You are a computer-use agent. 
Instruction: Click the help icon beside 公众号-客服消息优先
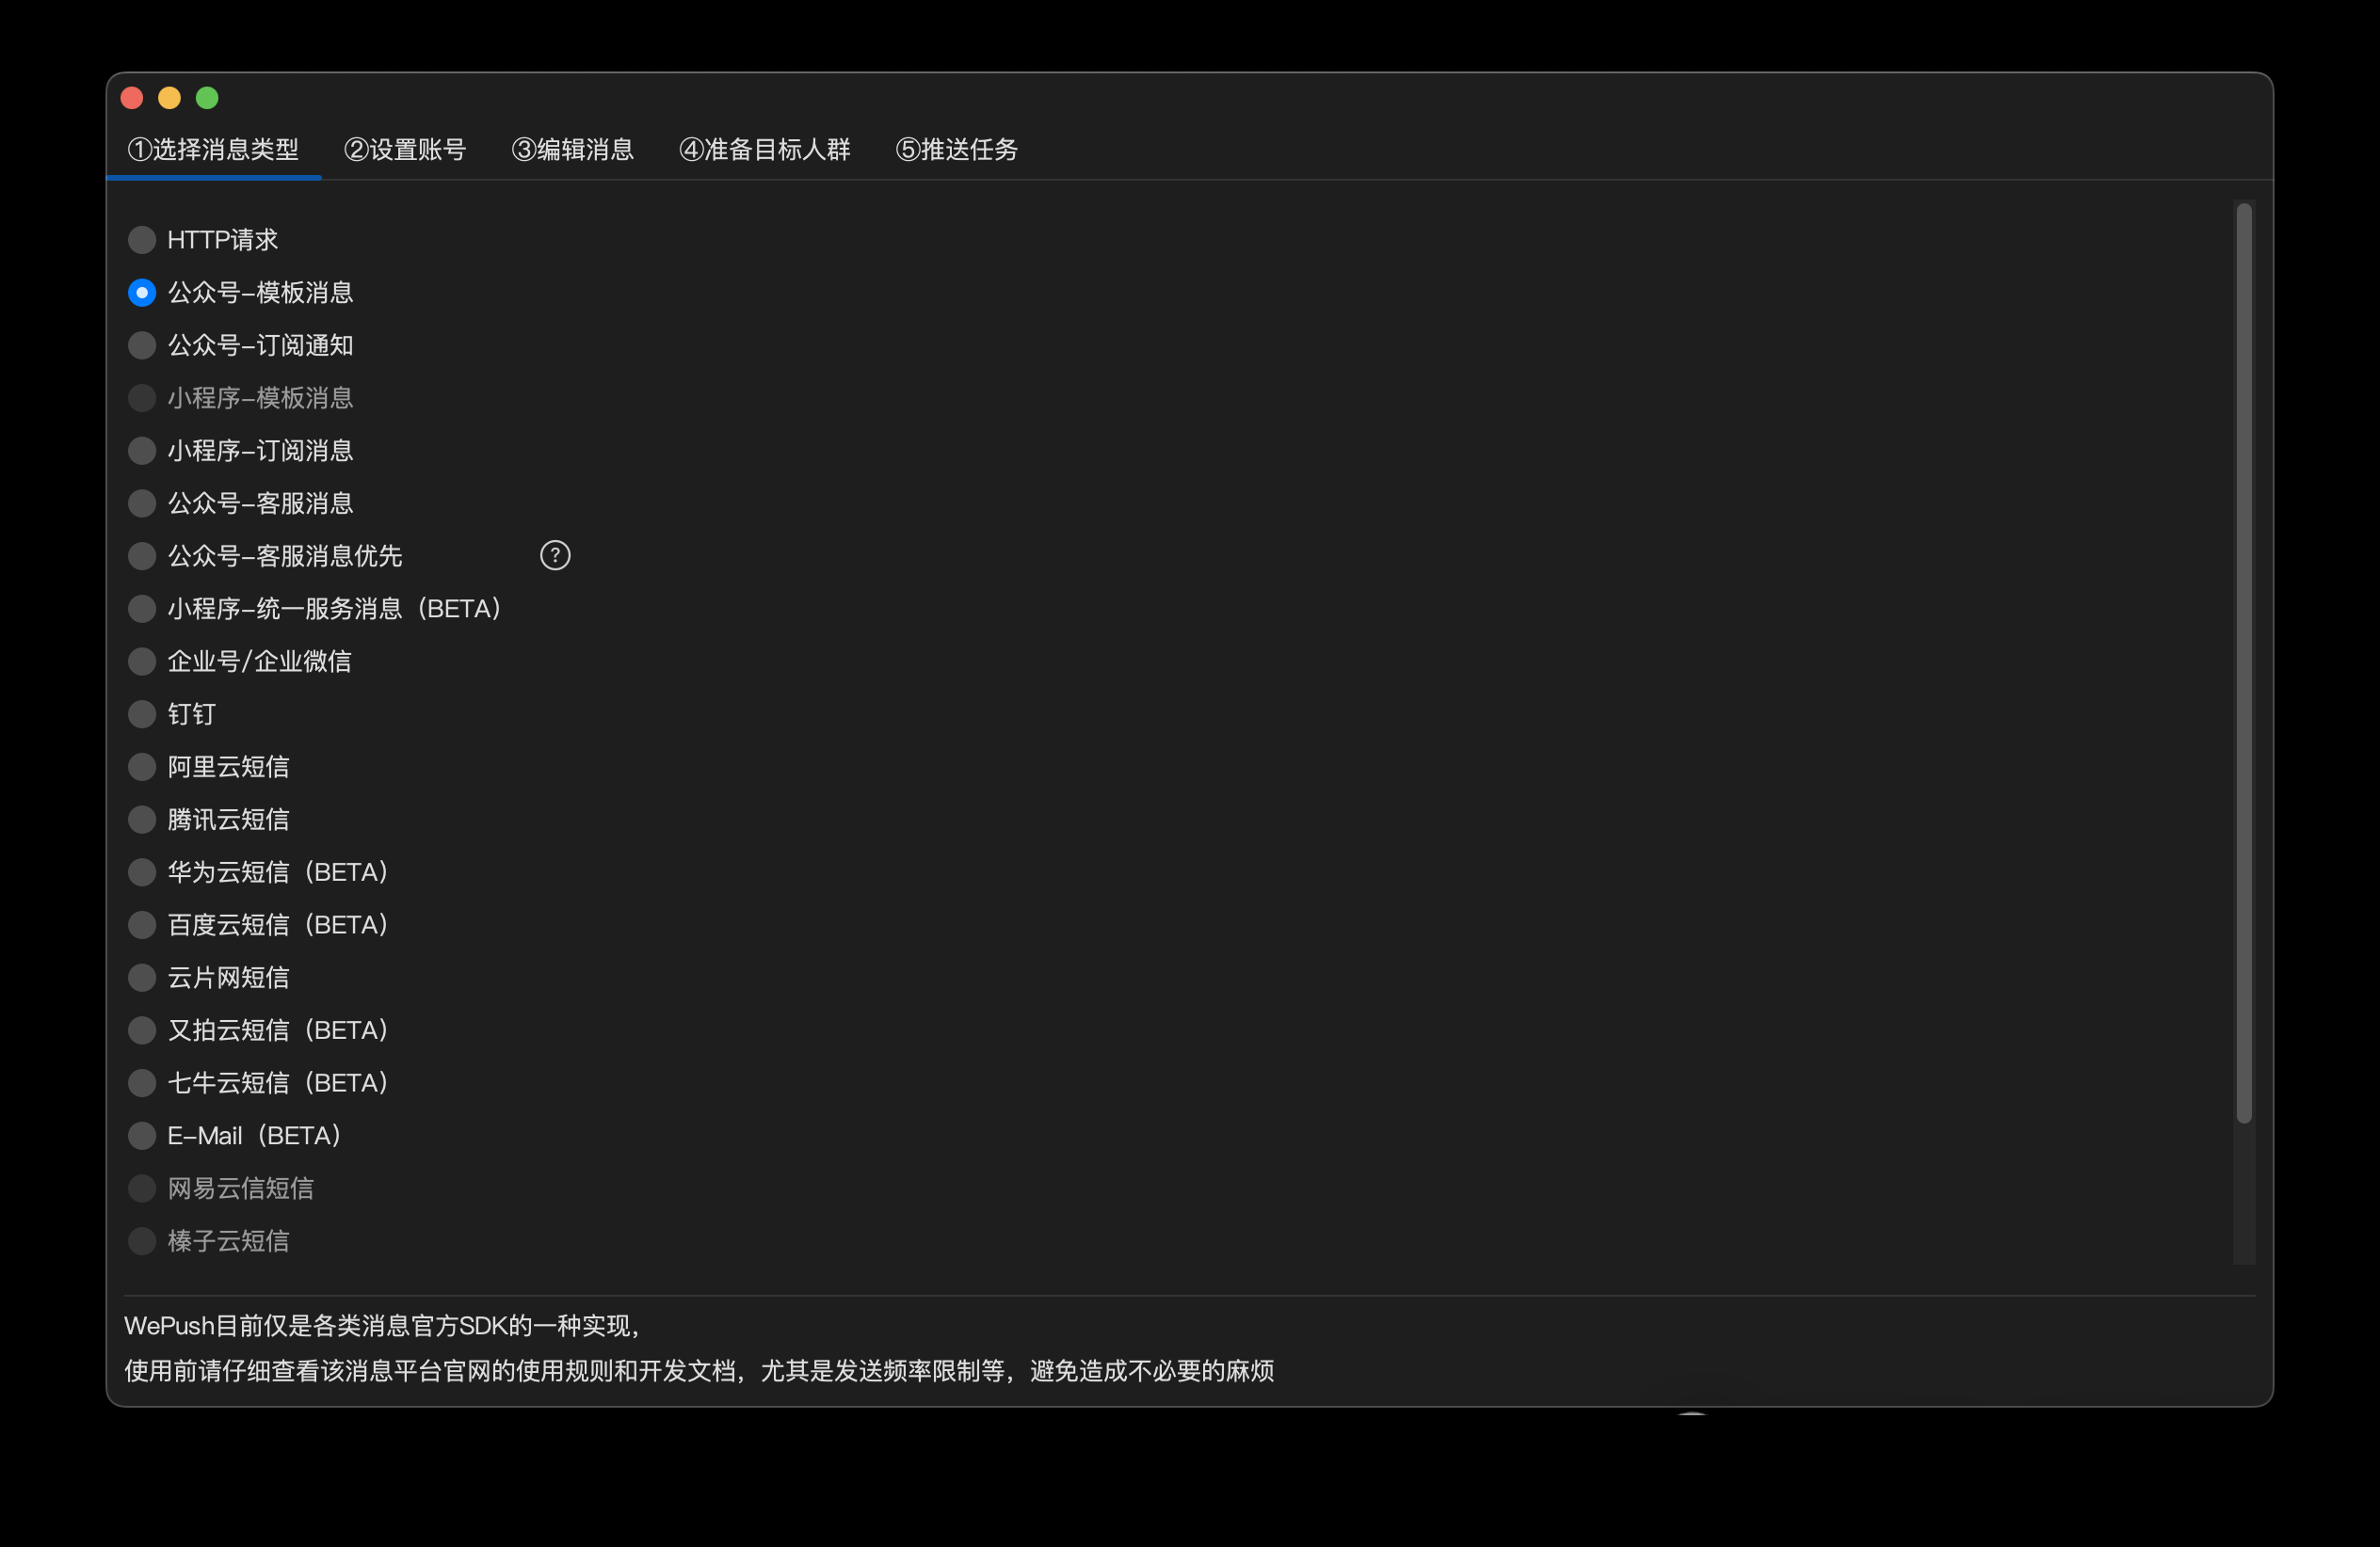[555, 555]
